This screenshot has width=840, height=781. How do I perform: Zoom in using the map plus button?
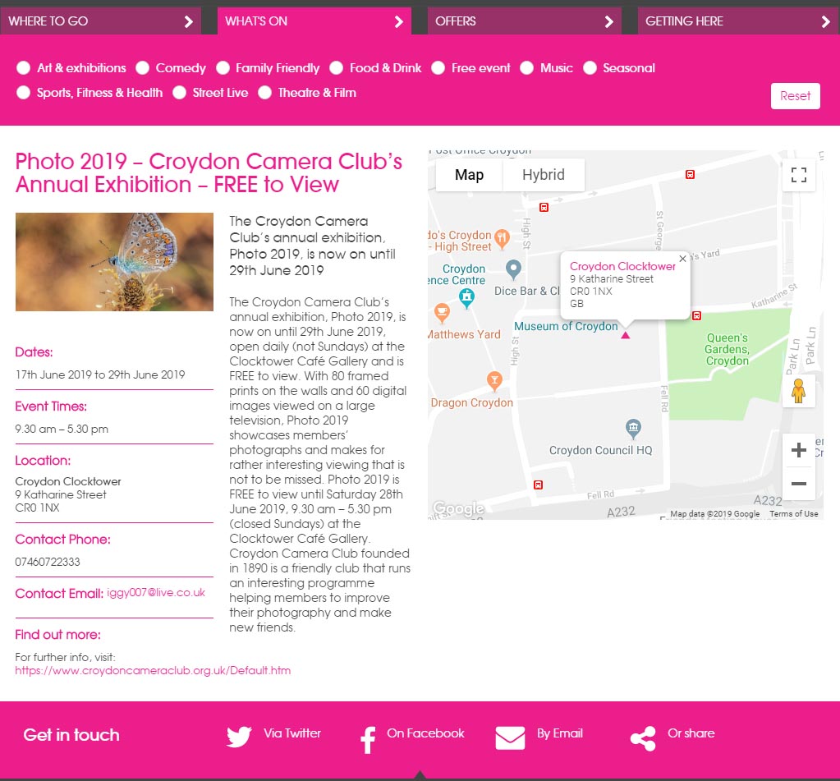pos(797,449)
